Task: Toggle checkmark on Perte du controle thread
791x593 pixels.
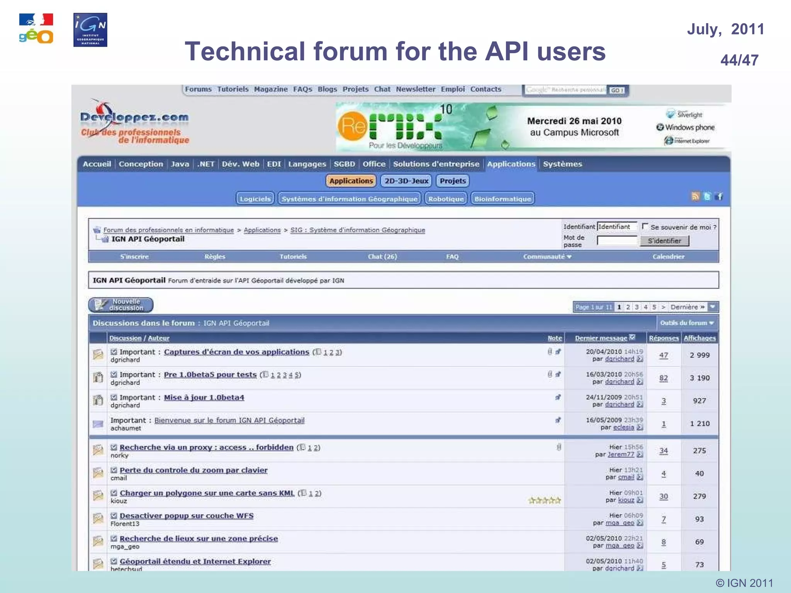Action: 114,470
